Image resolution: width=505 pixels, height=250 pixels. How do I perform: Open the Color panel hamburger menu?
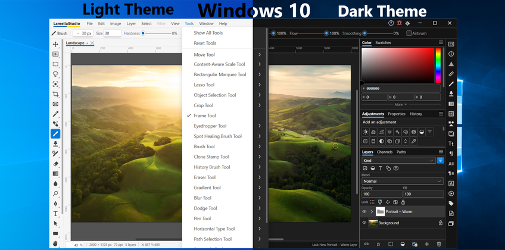[x=441, y=42]
